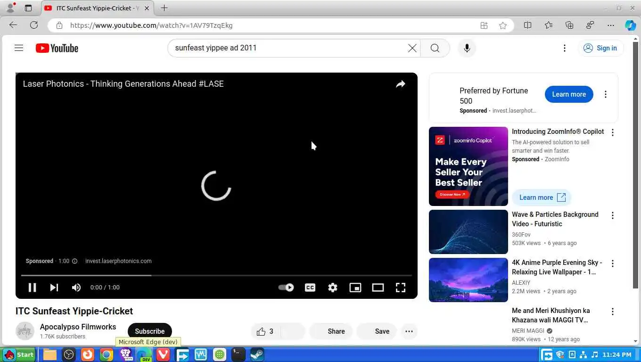Open options for Wave & Particles video
The image size is (641, 362).
click(x=613, y=215)
